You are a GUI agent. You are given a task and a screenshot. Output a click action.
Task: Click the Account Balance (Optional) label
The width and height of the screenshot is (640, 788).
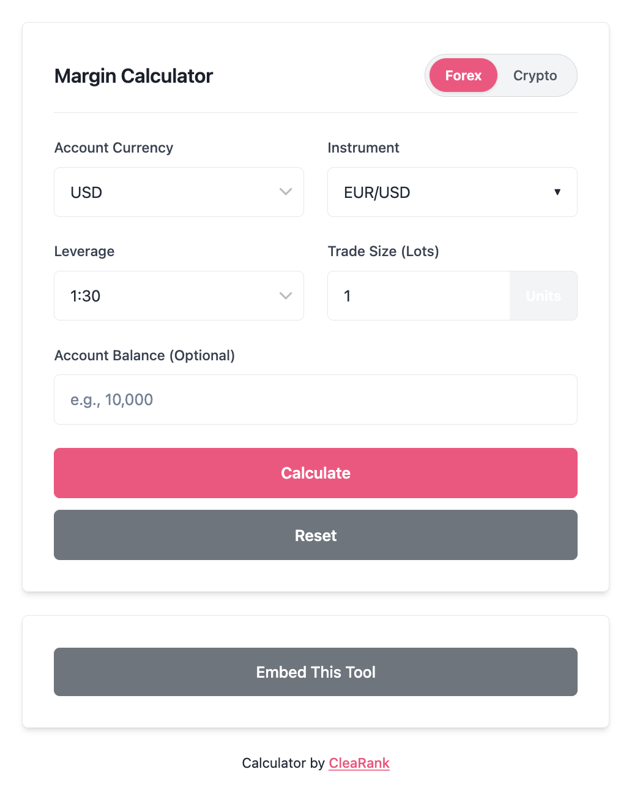(144, 355)
